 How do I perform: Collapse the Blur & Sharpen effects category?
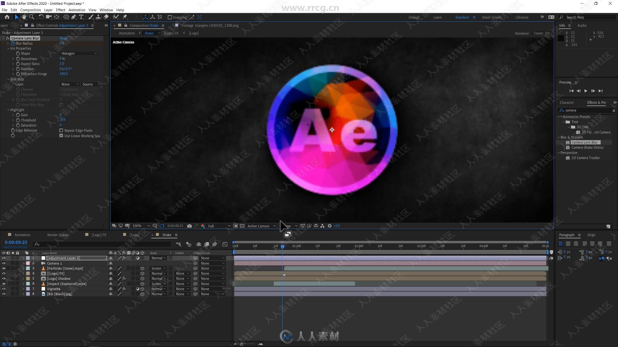559,137
